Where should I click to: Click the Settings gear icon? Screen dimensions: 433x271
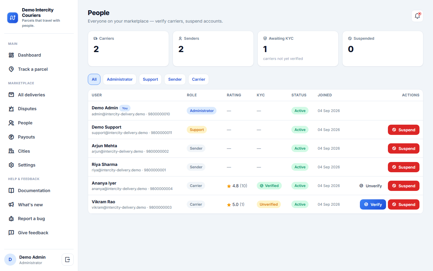(x=11, y=165)
